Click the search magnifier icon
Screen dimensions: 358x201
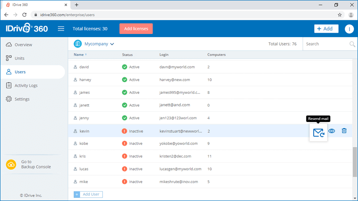[352, 44]
